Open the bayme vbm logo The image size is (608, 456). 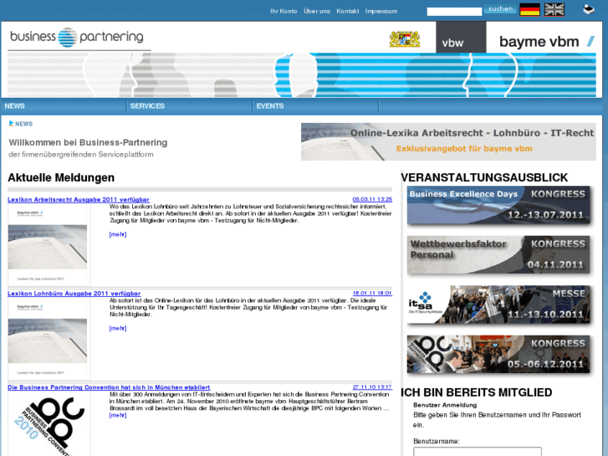point(547,41)
